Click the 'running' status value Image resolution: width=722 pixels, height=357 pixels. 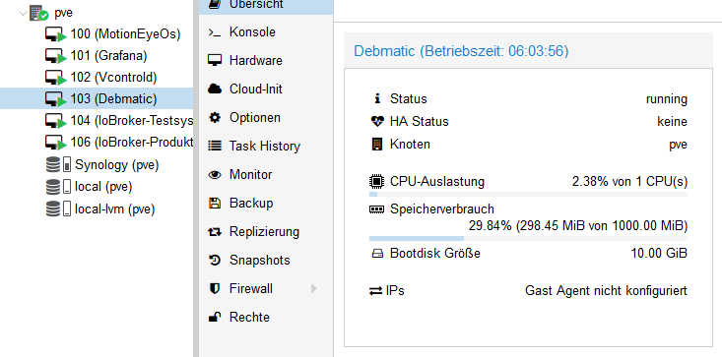[x=666, y=99]
